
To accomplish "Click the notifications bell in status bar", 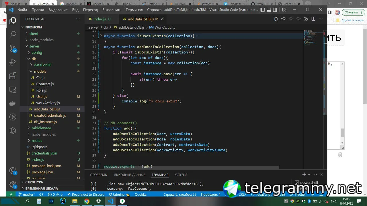I will click(322, 195).
